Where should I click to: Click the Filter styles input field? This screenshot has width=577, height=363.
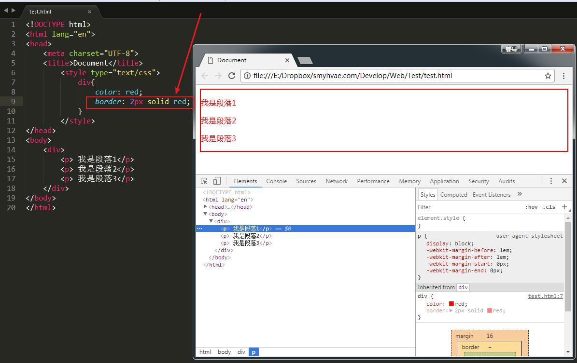(469, 207)
